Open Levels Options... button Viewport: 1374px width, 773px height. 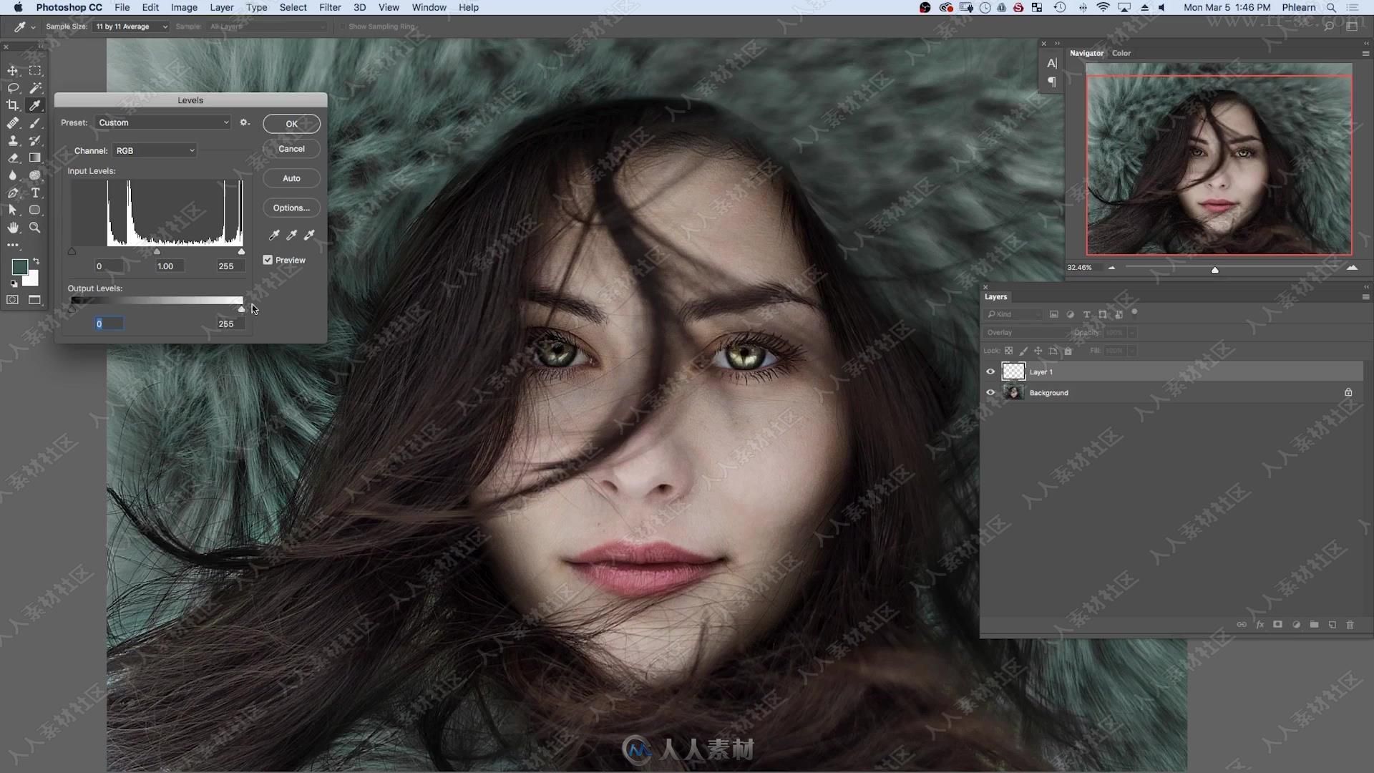pyautogui.click(x=291, y=208)
